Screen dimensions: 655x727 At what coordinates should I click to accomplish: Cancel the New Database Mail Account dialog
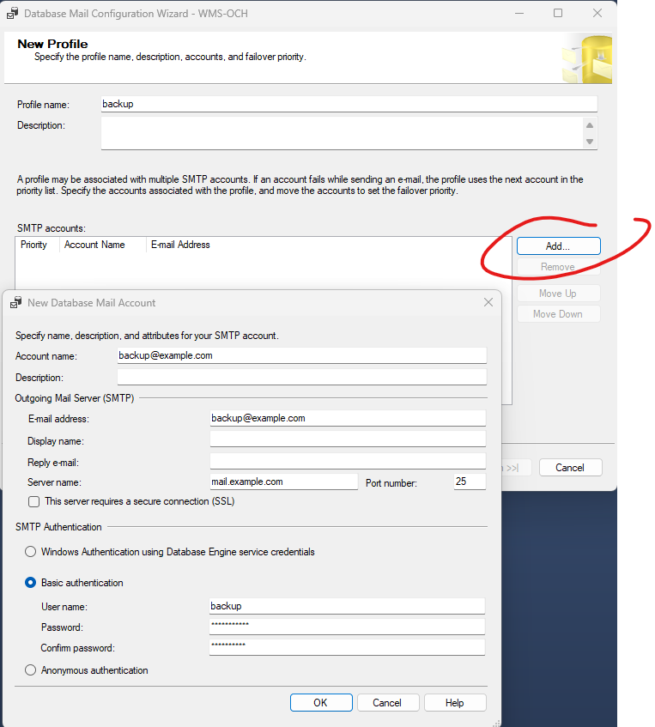coord(386,703)
